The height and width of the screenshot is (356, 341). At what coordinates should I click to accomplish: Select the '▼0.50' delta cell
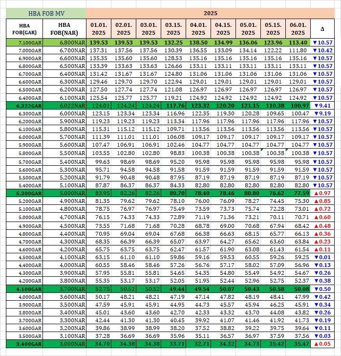pos(322,289)
